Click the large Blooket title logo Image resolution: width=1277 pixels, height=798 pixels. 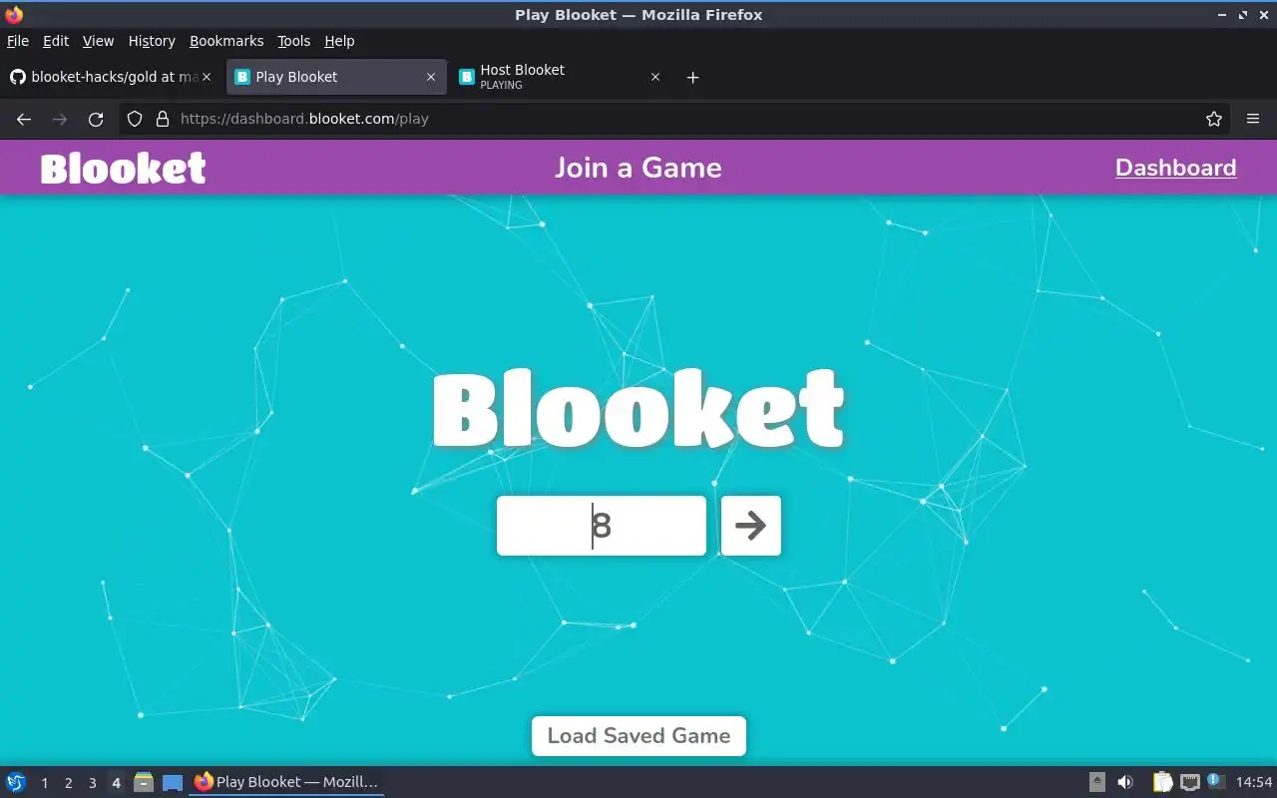point(638,409)
